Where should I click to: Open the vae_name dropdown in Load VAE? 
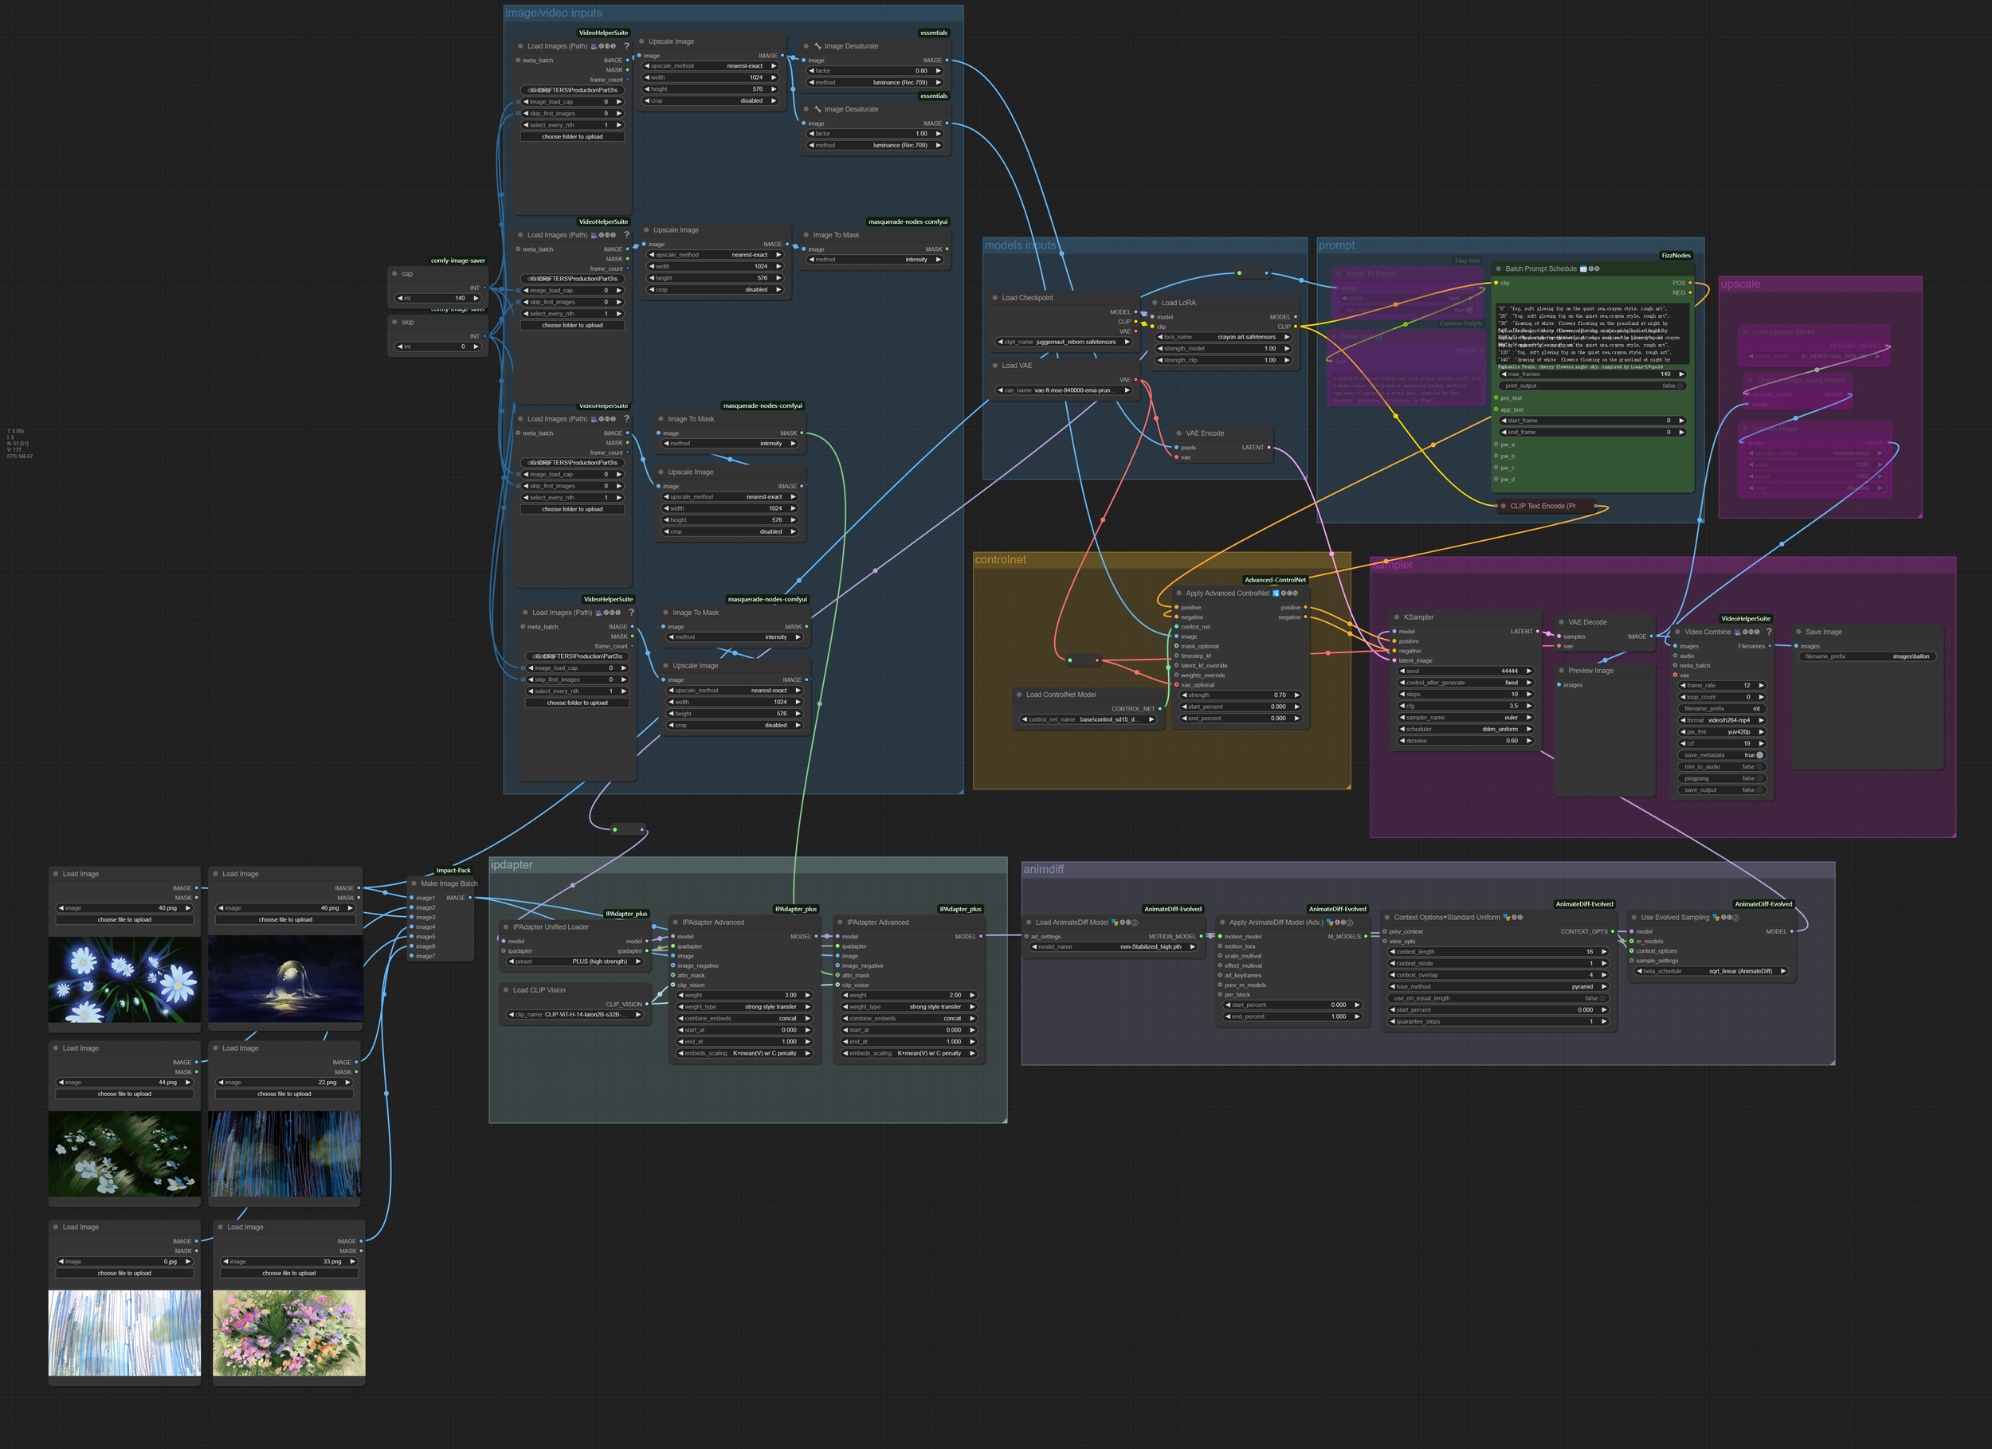pos(1064,390)
